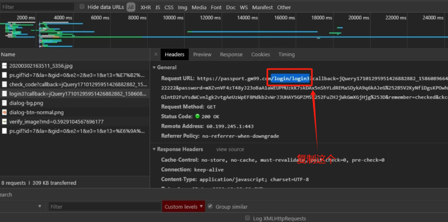Click the Status Code 200 OK value
This screenshot has height=222, width=448.
coord(210,116)
